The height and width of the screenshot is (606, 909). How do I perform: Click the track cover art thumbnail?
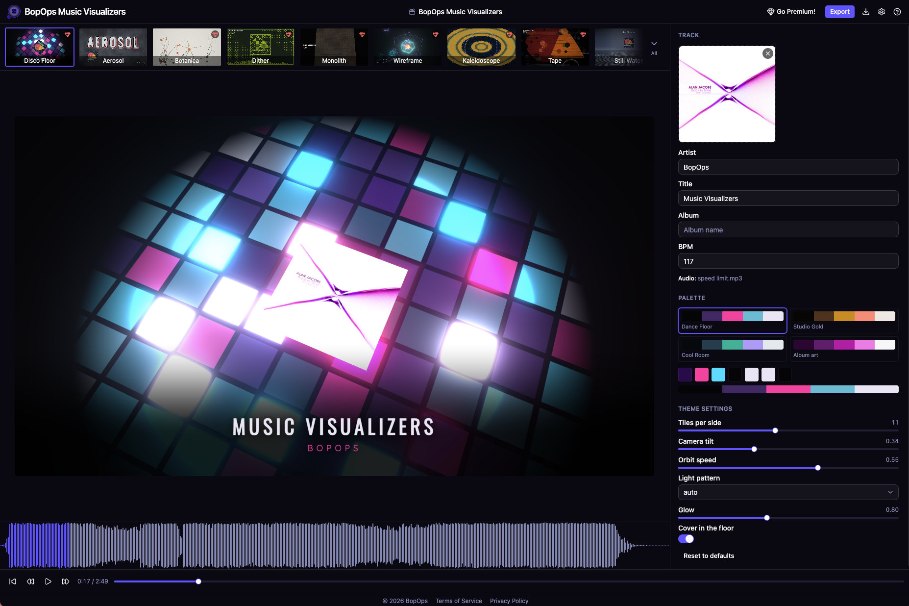727,94
